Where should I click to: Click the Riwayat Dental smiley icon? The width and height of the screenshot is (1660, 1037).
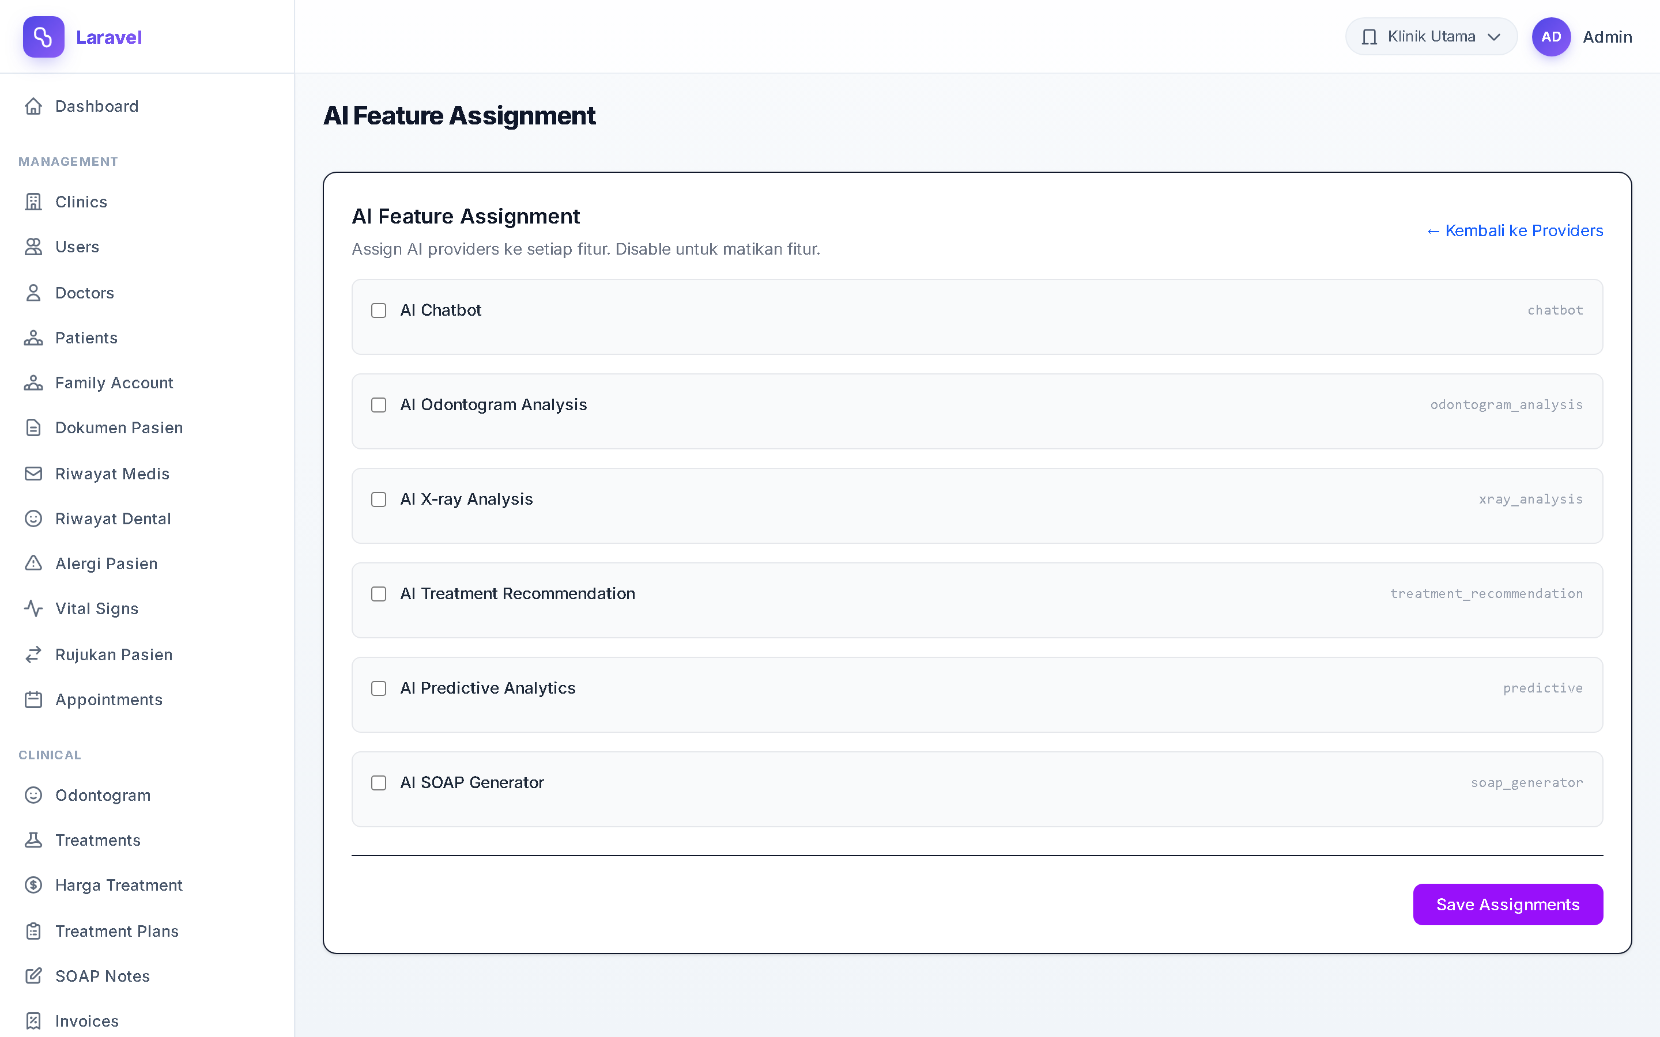(x=33, y=518)
